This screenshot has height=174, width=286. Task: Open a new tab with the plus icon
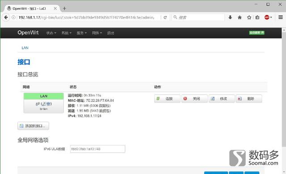[x=64, y=8]
